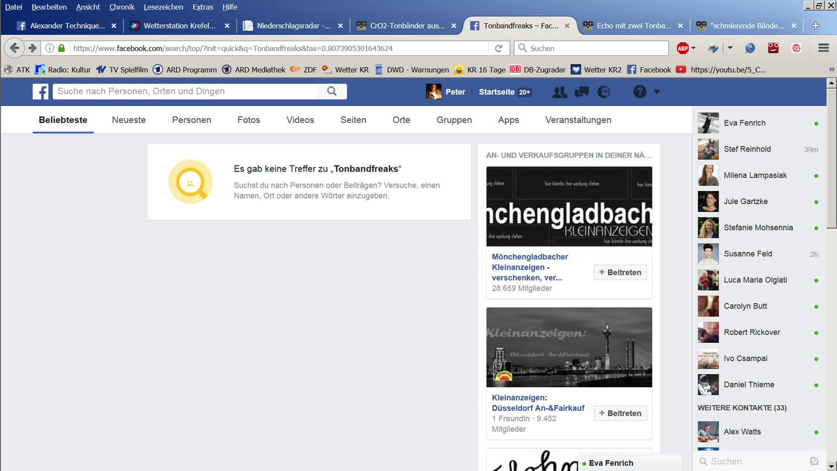Click the Mönchengladbach Kleinanzeigen cover image
The height and width of the screenshot is (471, 837).
[x=569, y=207]
